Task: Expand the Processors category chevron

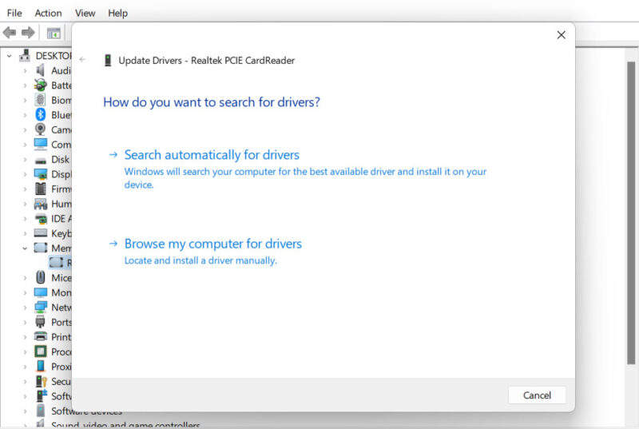Action: point(25,352)
